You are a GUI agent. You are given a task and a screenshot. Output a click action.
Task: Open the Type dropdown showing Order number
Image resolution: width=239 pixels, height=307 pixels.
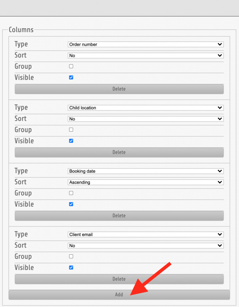[x=146, y=44]
